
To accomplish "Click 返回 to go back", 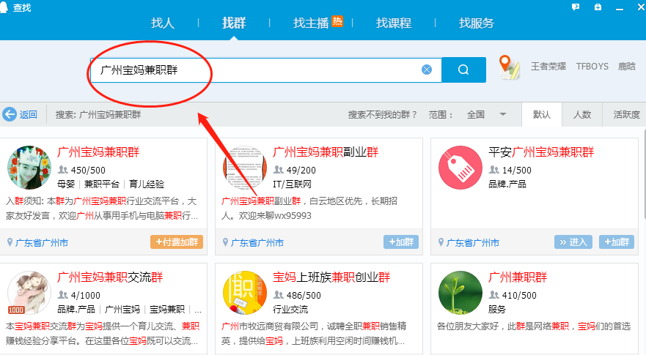I will coord(29,114).
